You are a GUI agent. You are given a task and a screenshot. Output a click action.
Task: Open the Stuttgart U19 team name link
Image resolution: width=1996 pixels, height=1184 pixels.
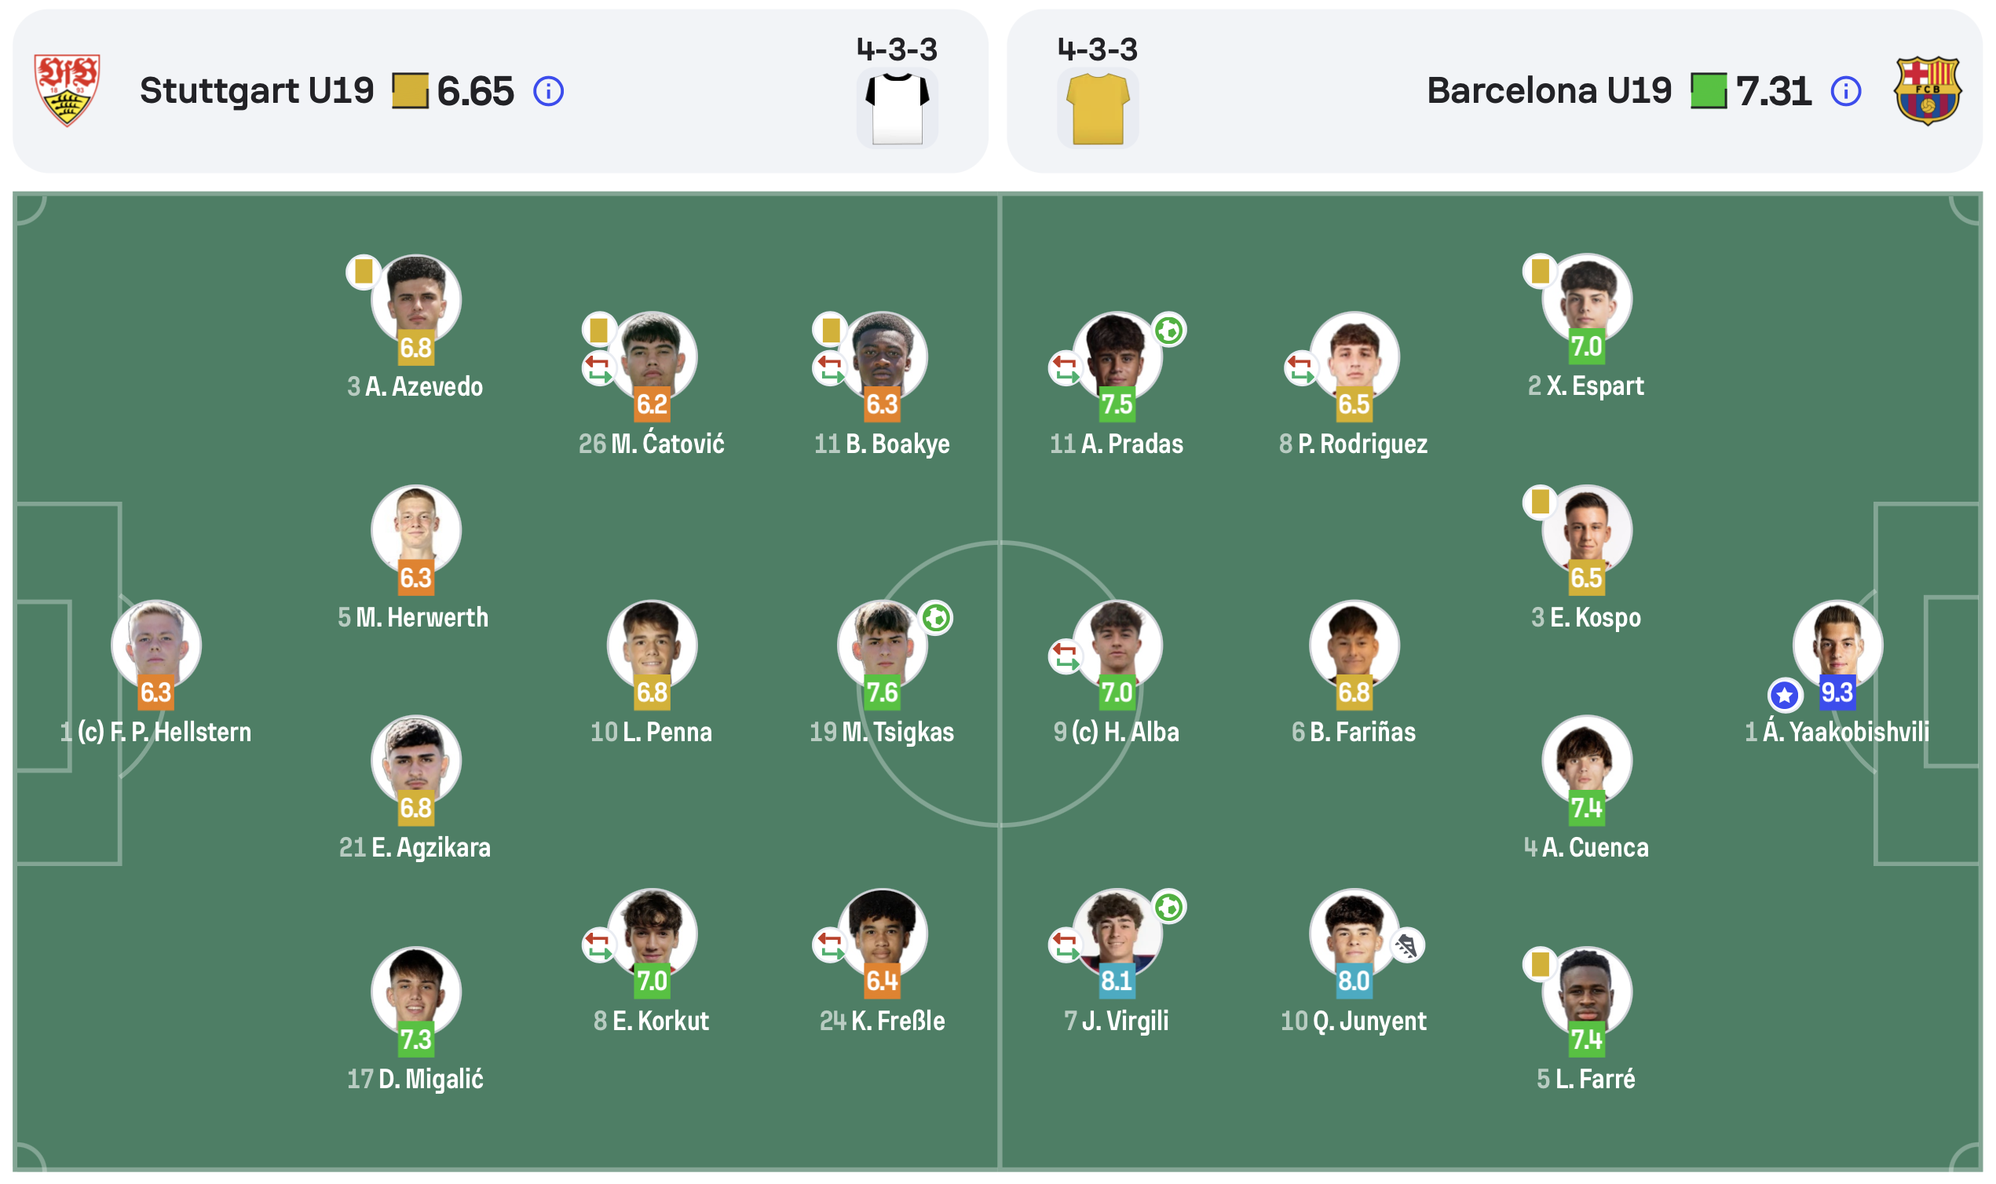257,90
